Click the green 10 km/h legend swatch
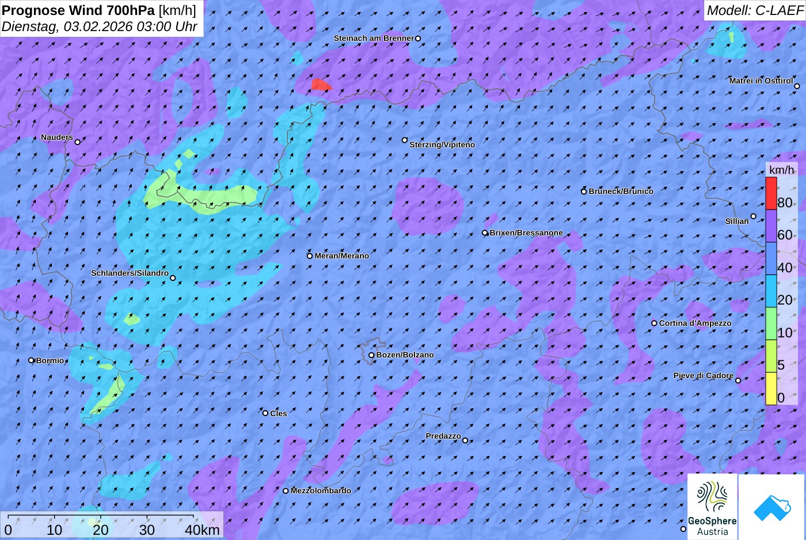This screenshot has height=540, width=806. 771,324
